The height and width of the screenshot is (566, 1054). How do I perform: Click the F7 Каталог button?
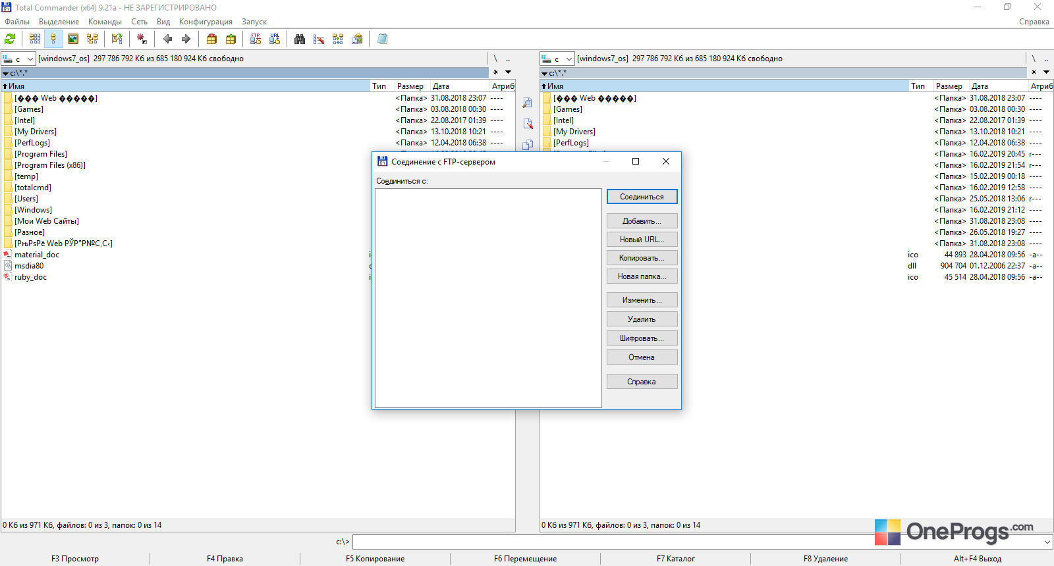[x=676, y=559]
